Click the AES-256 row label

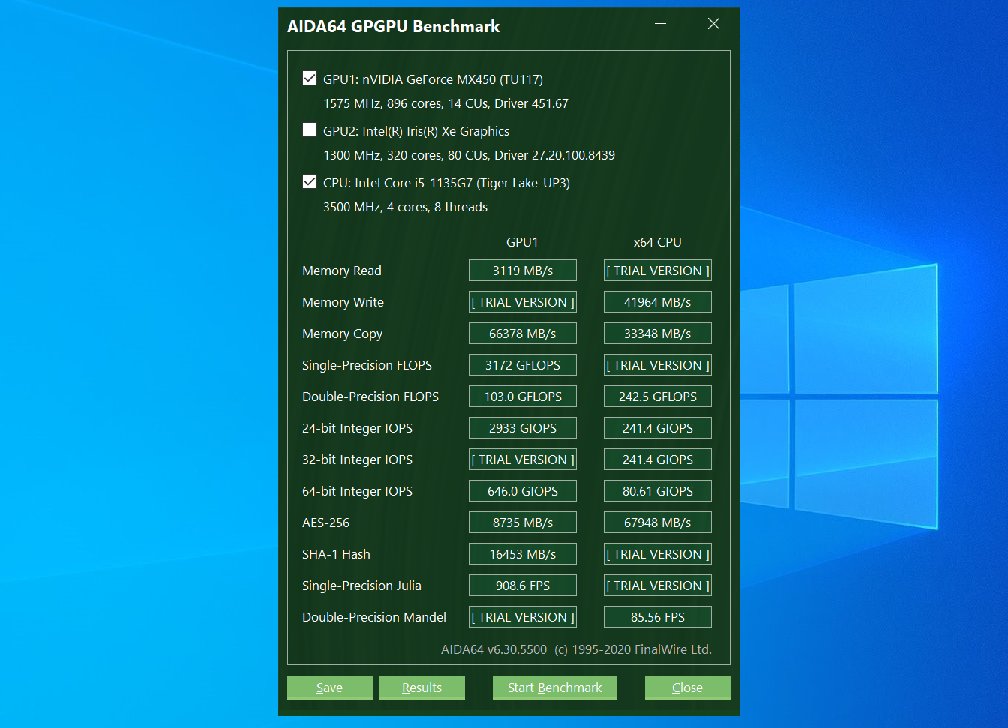(x=325, y=523)
